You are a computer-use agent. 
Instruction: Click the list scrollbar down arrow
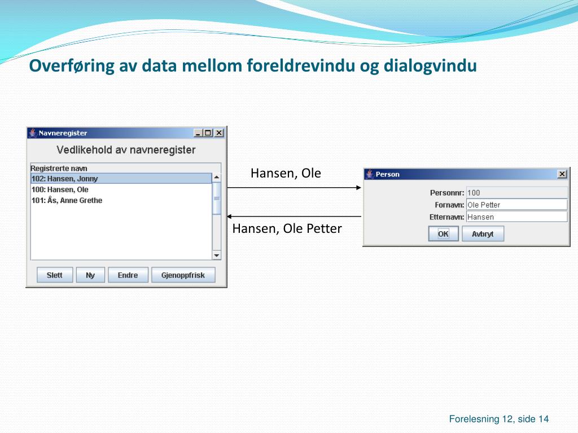[x=217, y=255]
